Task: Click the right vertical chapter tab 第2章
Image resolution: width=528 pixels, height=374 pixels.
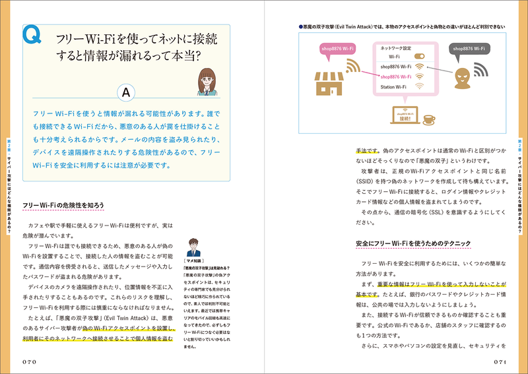Action: click(x=520, y=186)
